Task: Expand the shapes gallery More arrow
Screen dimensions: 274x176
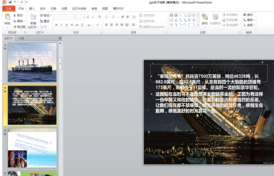Action: click(x=198, y=25)
